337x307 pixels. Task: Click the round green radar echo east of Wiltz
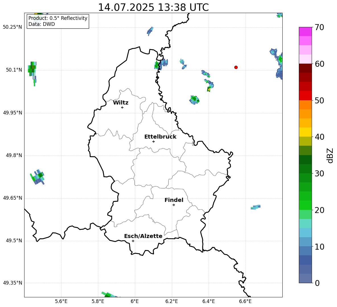(194, 100)
